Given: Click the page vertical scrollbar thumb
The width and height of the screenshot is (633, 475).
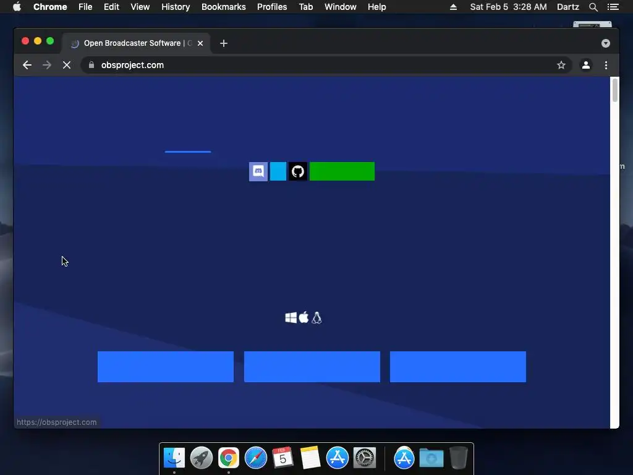Looking at the screenshot, I should click(615, 90).
